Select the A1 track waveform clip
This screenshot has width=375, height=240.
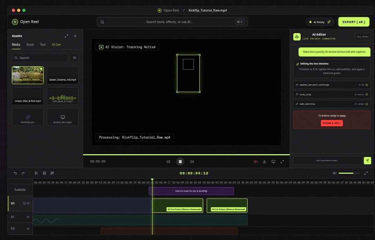[140, 220]
